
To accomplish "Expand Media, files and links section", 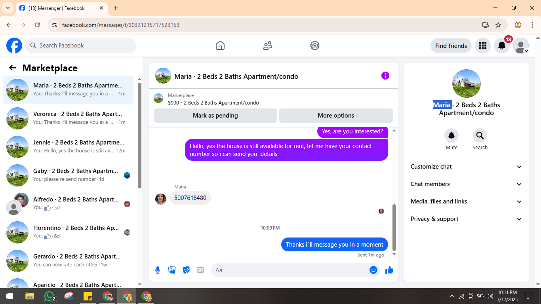I will point(467,201).
